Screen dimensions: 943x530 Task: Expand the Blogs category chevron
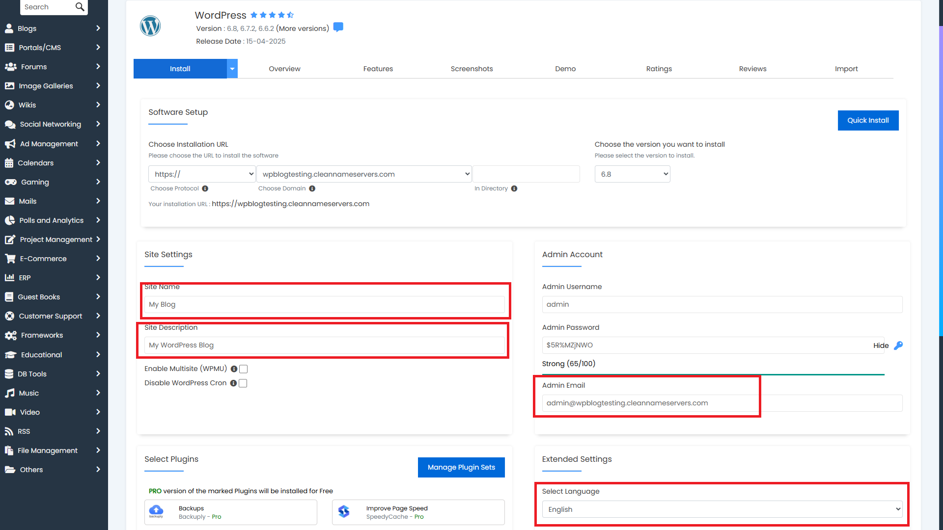point(98,28)
